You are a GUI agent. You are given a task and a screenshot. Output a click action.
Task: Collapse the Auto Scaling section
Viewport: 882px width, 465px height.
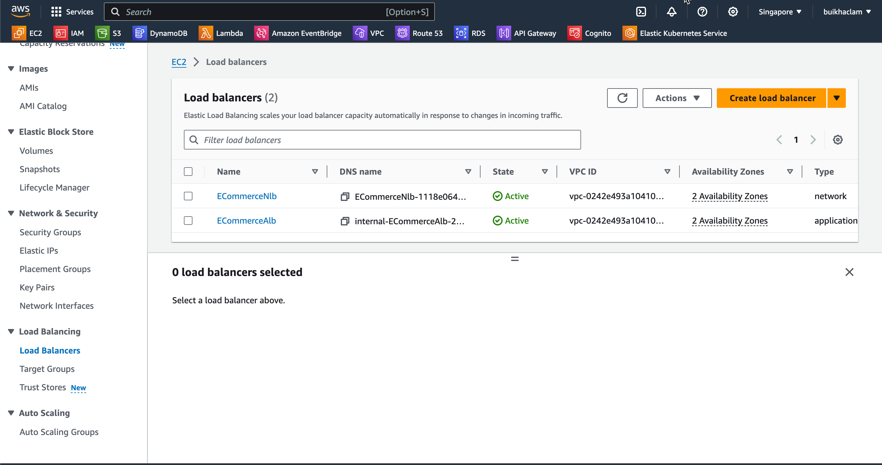click(11, 413)
